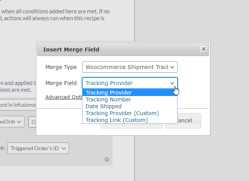Open the partially visible WooOrder dropdown

(x=12, y=122)
